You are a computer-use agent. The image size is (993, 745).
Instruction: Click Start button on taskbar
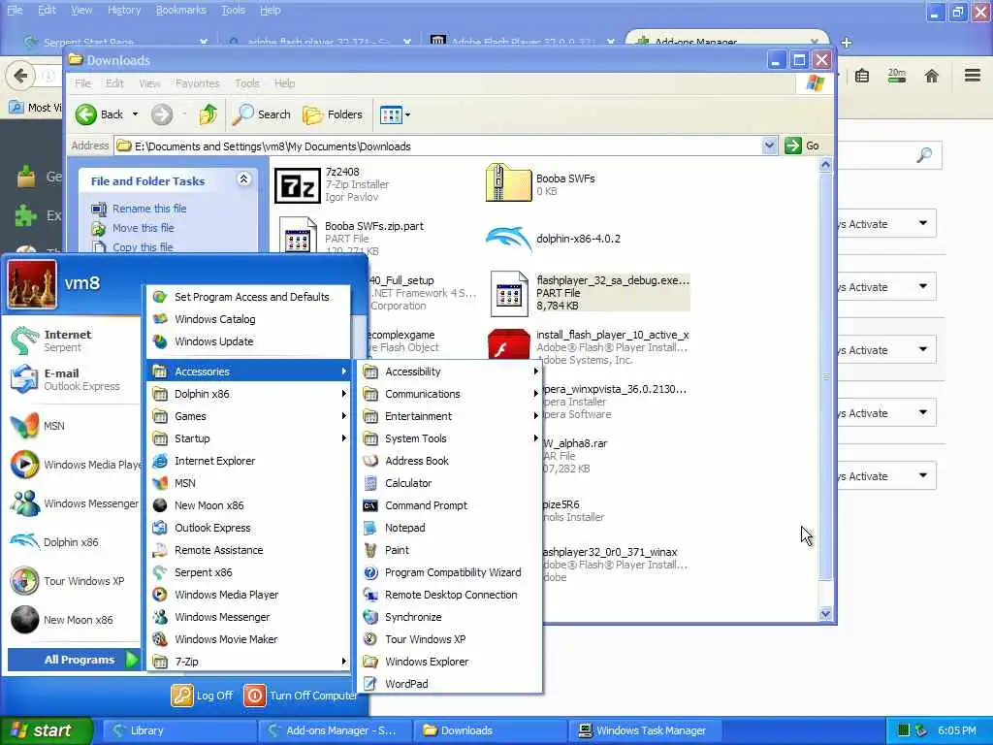tap(46, 730)
